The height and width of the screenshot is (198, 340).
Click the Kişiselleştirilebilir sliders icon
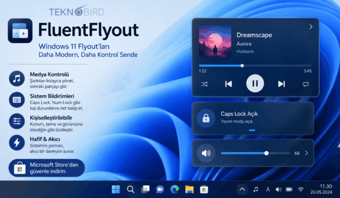point(17,121)
